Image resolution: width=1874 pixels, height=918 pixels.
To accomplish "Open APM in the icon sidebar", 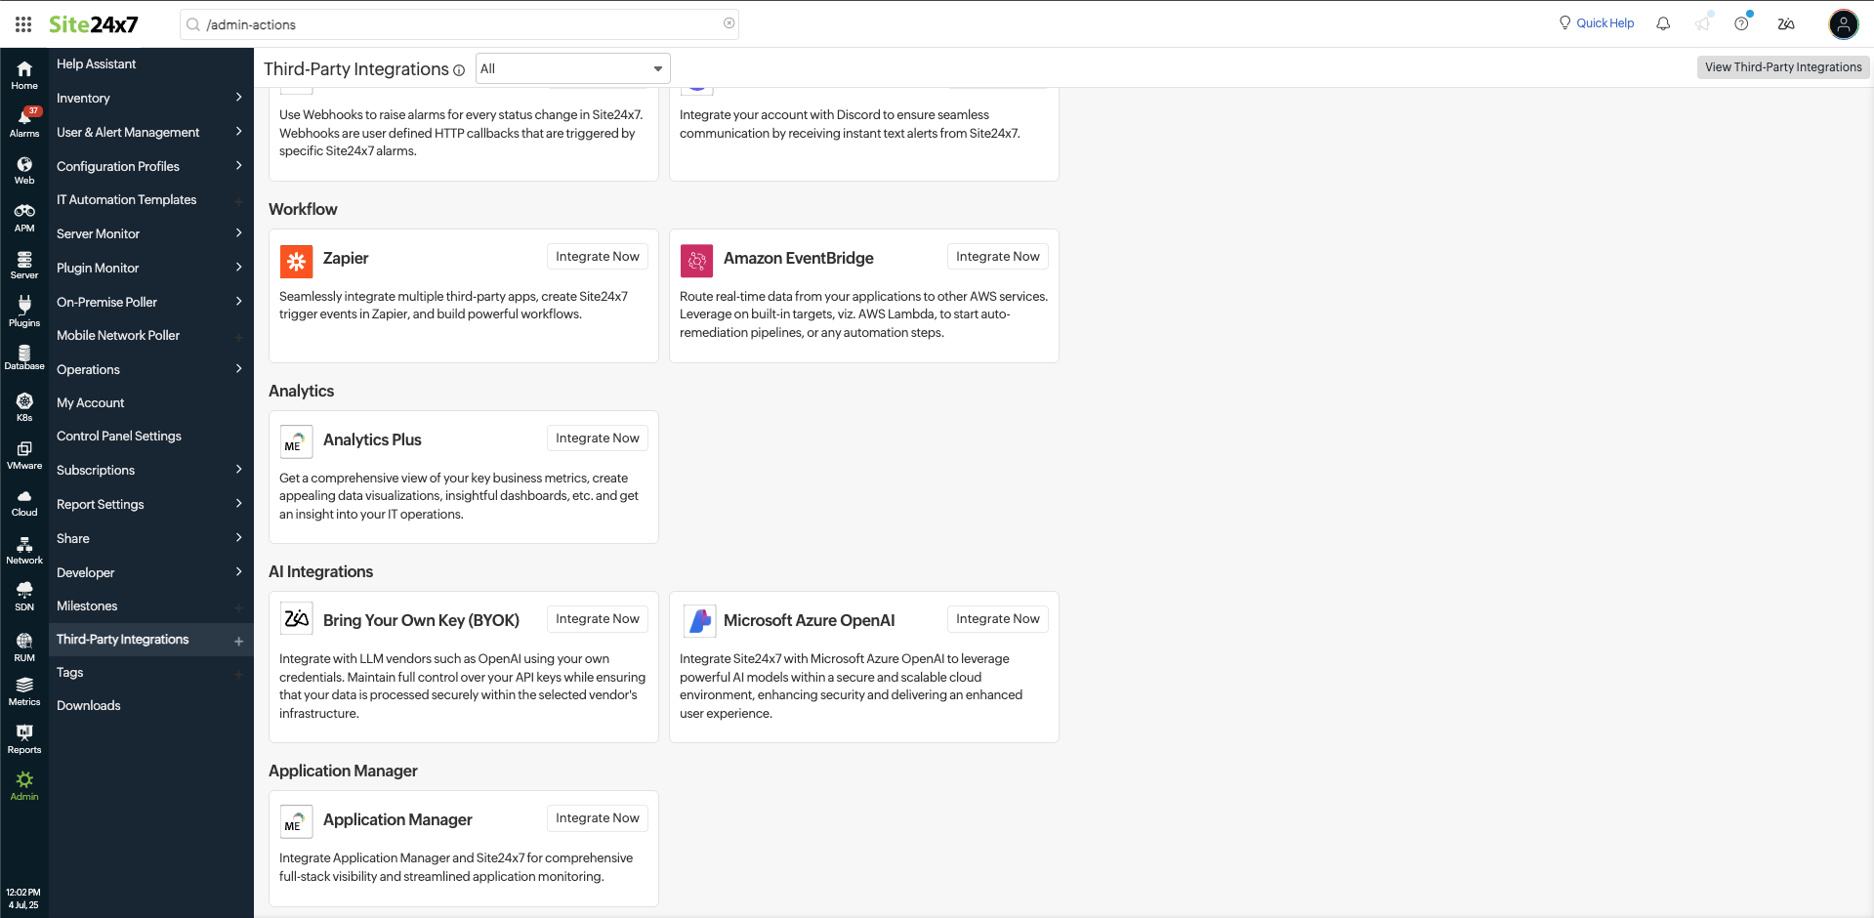I will pyautogui.click(x=24, y=218).
